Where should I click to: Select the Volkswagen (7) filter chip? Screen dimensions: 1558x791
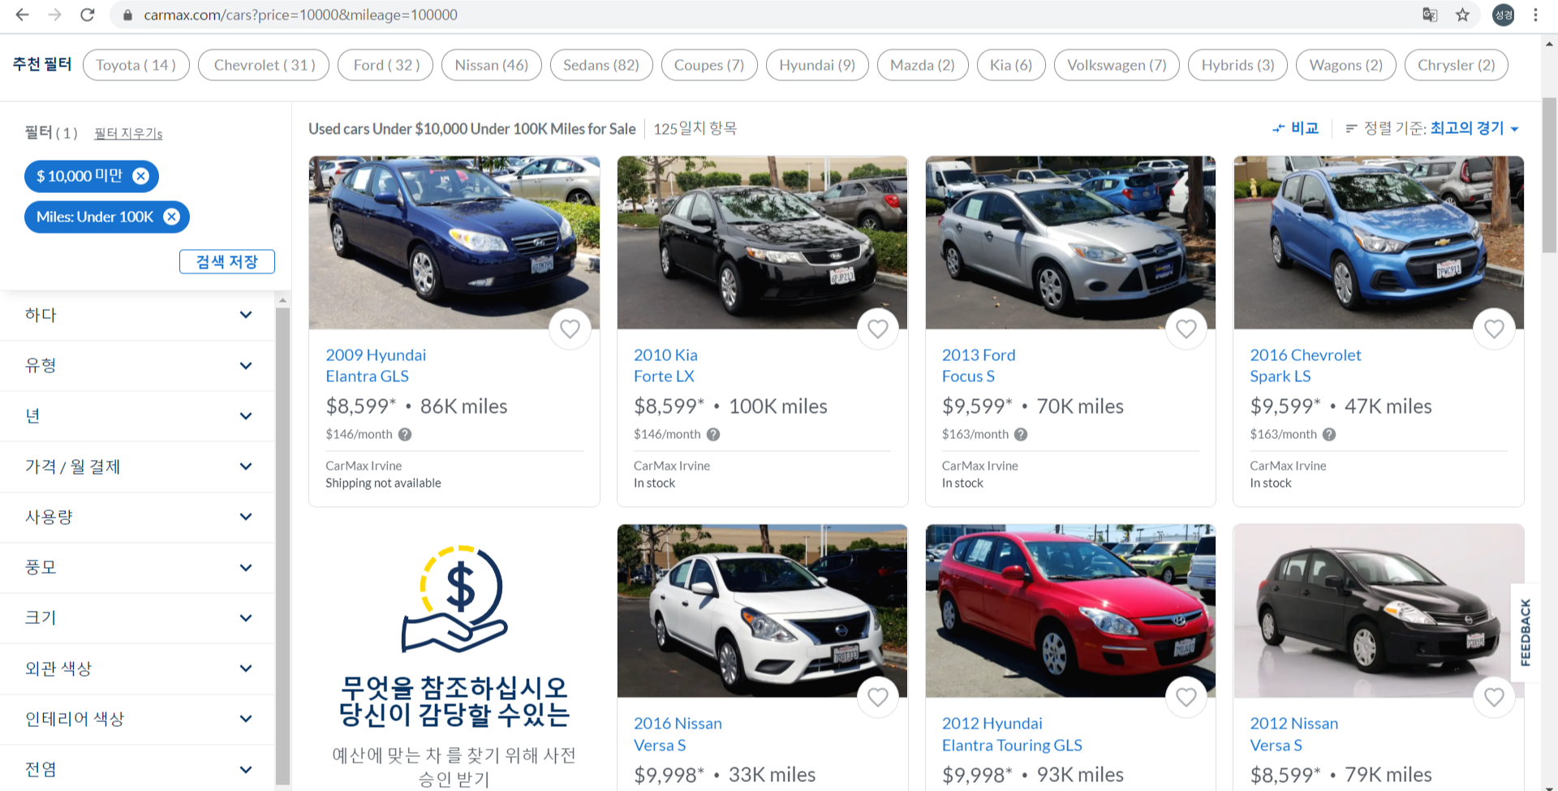[x=1117, y=65]
